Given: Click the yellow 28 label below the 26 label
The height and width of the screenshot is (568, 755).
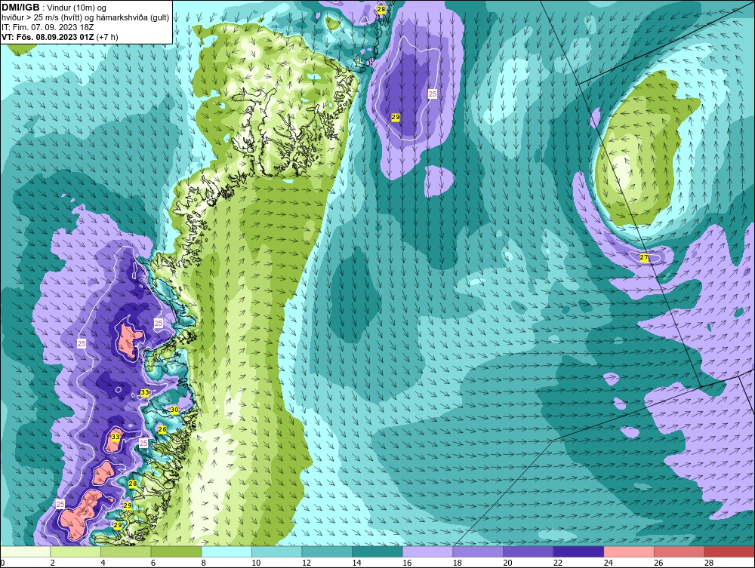Looking at the screenshot, I should pyautogui.click(x=132, y=484).
